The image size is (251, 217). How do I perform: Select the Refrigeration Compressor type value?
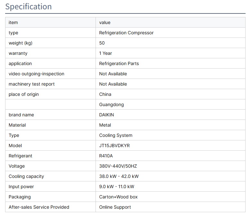pos(126,33)
